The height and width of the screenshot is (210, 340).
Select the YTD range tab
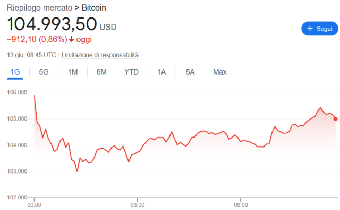(x=131, y=72)
